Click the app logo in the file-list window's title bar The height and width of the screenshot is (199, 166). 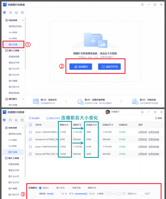(4, 112)
